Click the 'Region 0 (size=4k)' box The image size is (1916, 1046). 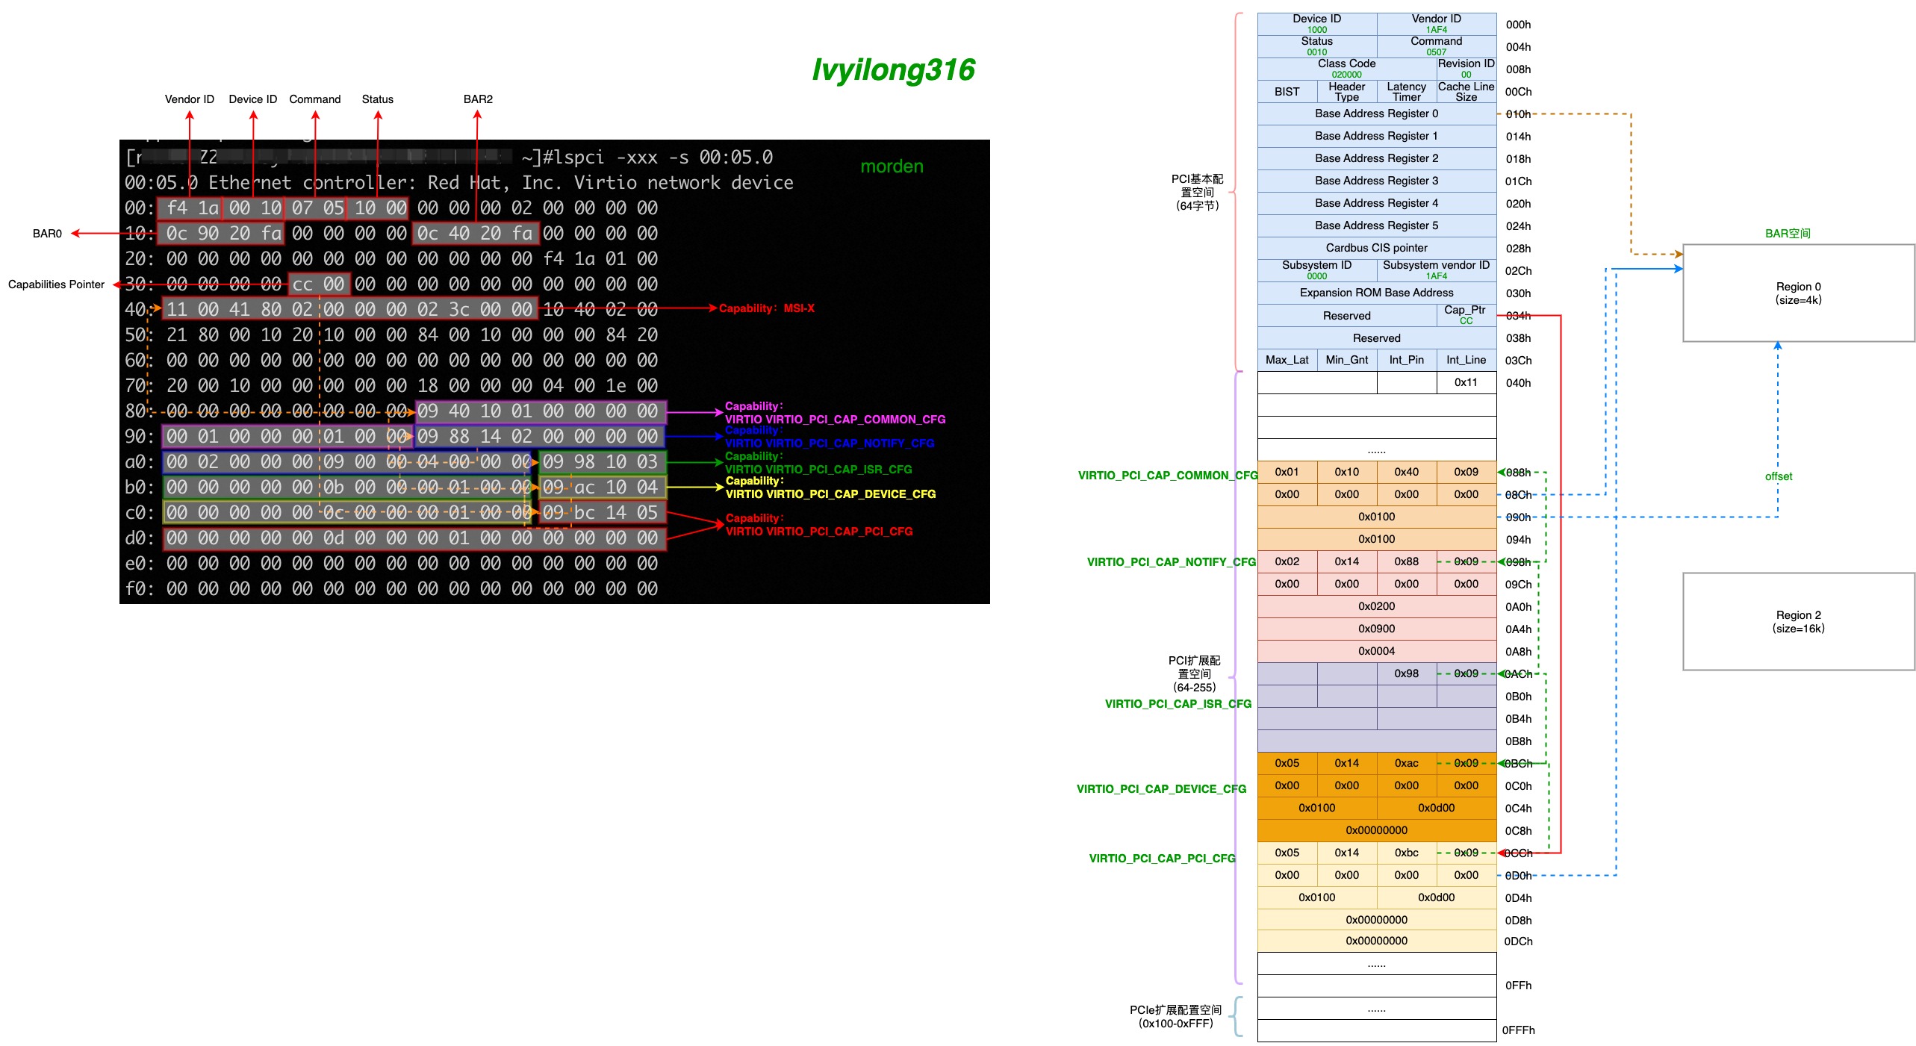point(1798,293)
